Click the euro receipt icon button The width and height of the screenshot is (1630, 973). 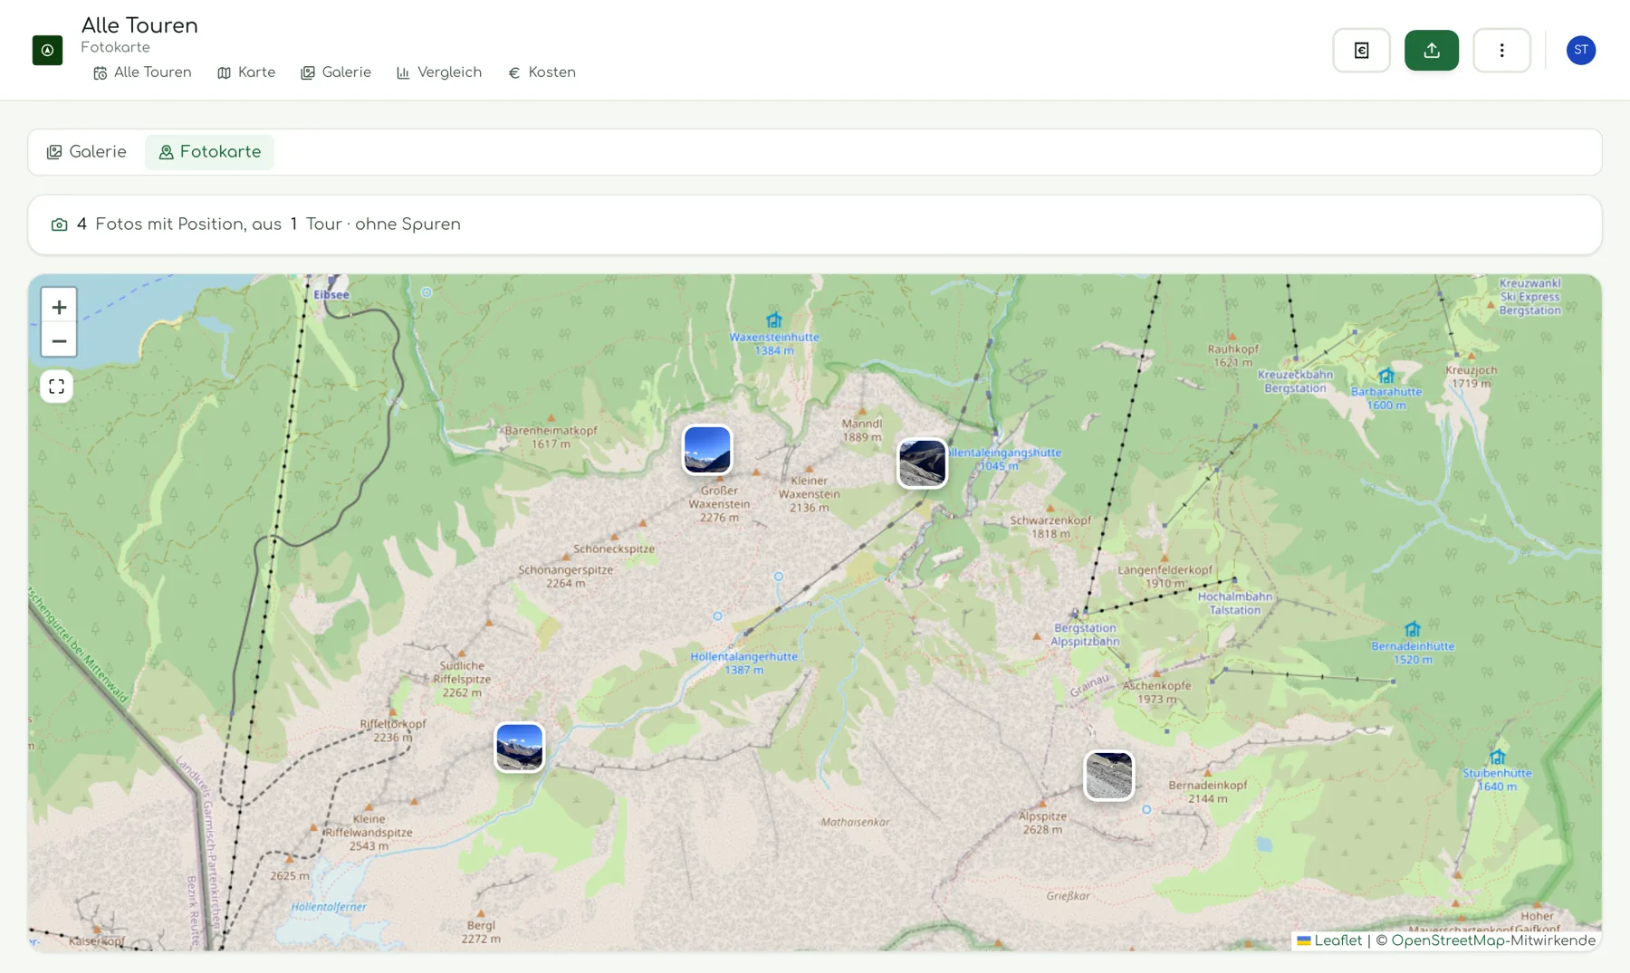pyautogui.click(x=1361, y=50)
